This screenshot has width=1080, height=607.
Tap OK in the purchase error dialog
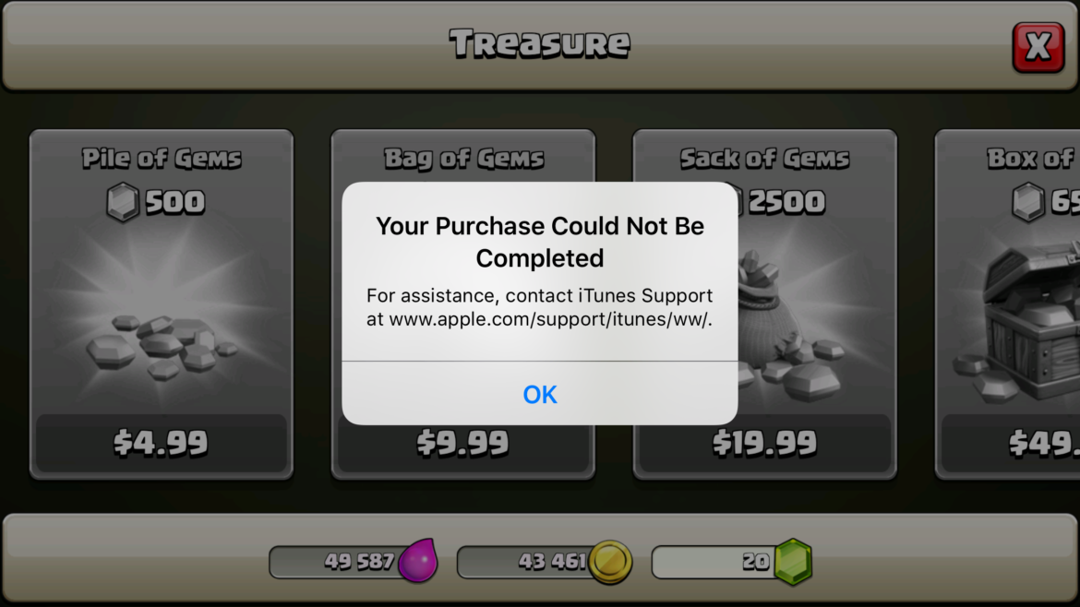pos(539,394)
